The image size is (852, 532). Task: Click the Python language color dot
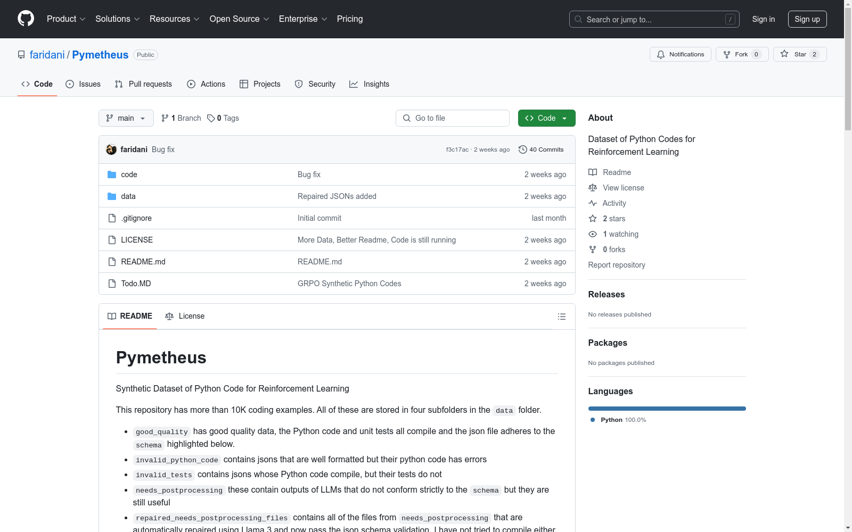pyautogui.click(x=593, y=420)
